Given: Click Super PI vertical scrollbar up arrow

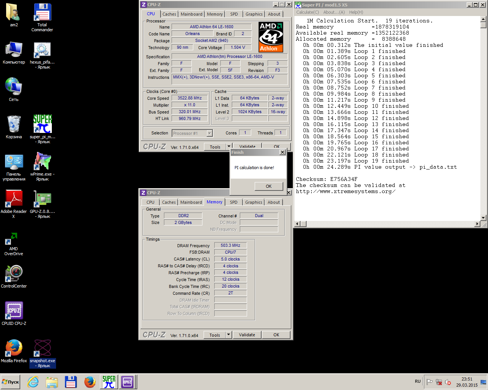Looking at the screenshot, I should tap(483, 19).
